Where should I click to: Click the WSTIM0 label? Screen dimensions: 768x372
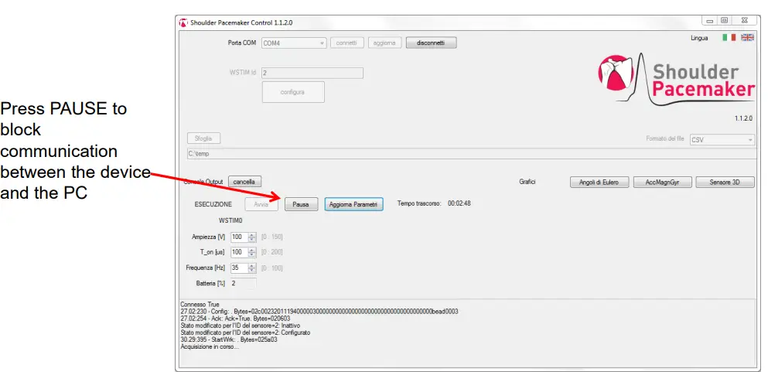point(230,220)
